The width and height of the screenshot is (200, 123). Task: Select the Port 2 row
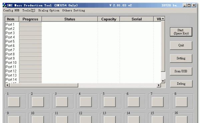tap(83, 29)
